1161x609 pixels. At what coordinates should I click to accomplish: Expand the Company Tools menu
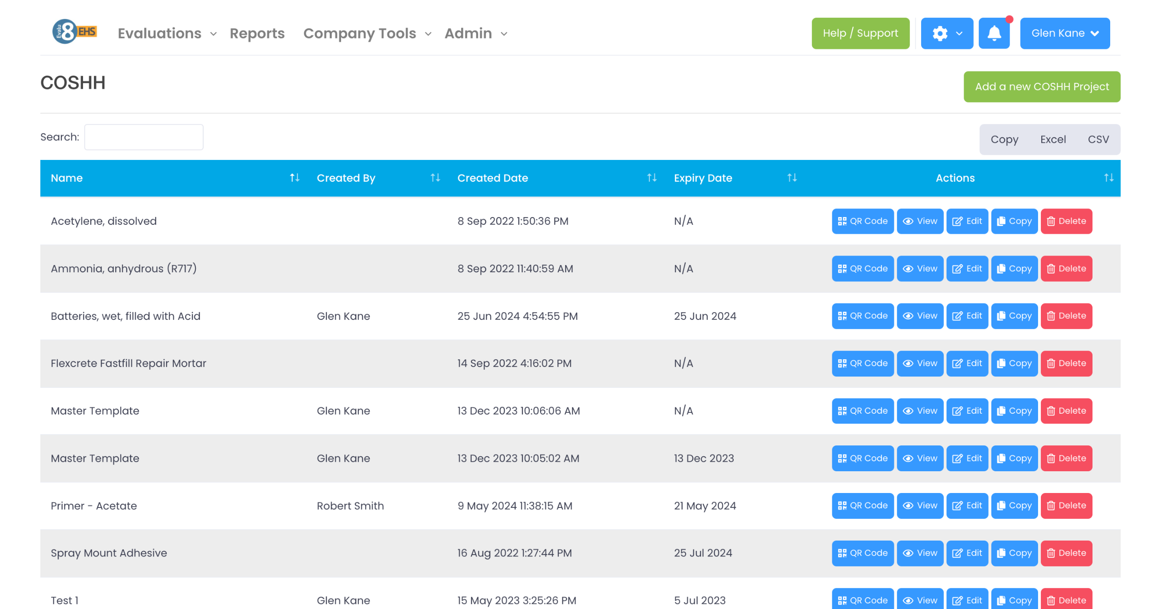click(367, 34)
